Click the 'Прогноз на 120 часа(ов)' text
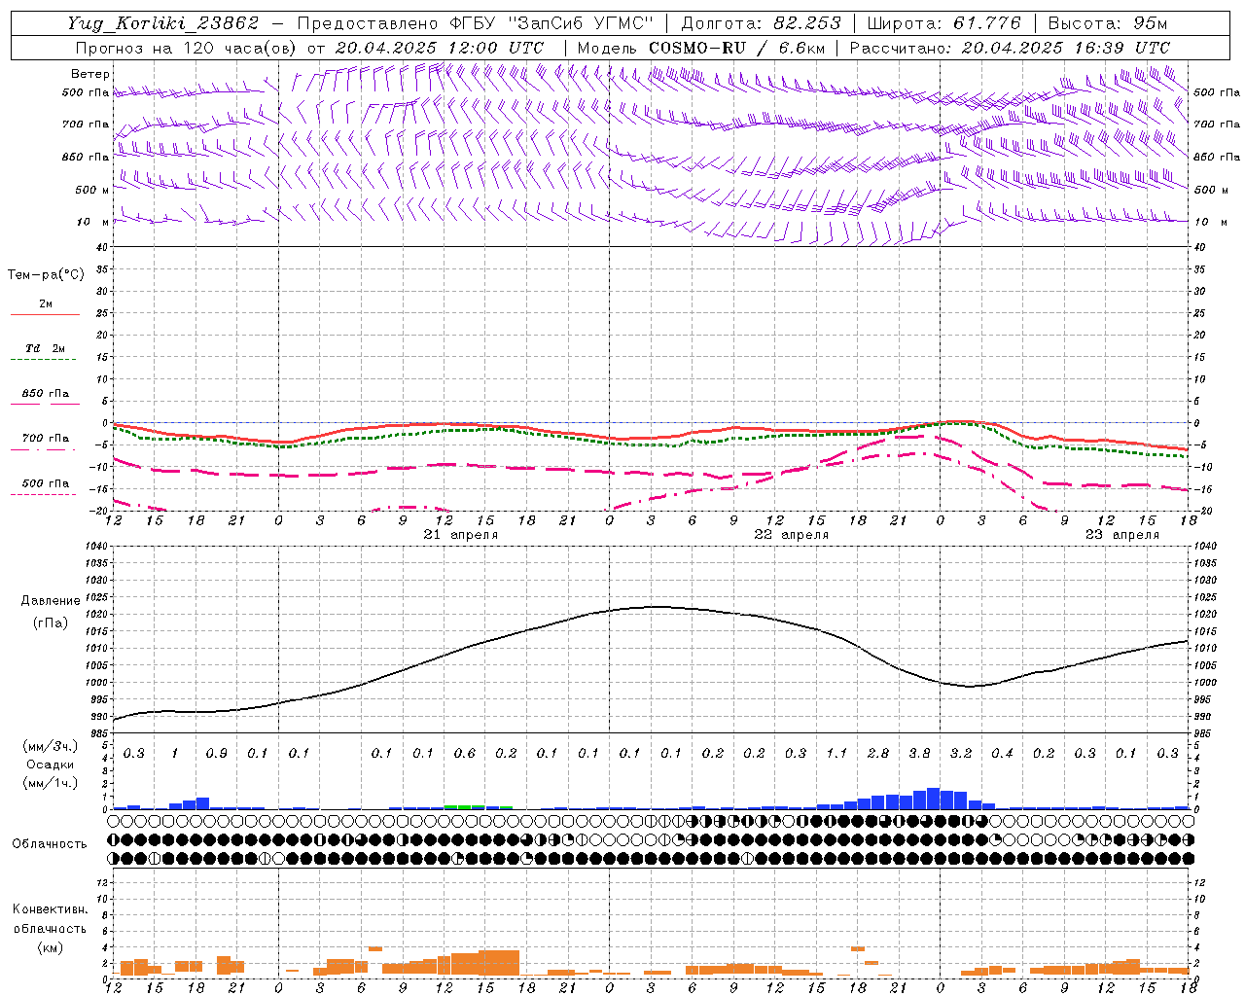The width and height of the screenshot is (1245, 996). coord(187,48)
